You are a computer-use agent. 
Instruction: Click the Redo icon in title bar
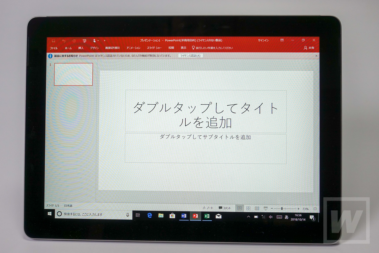click(74, 41)
